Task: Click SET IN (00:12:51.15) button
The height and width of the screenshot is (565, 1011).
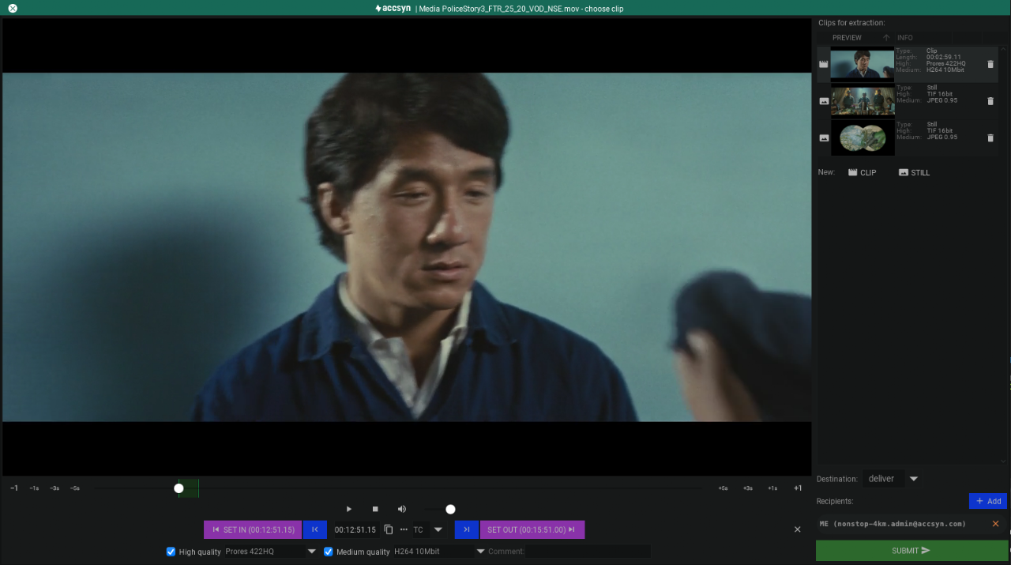Action: click(x=253, y=529)
